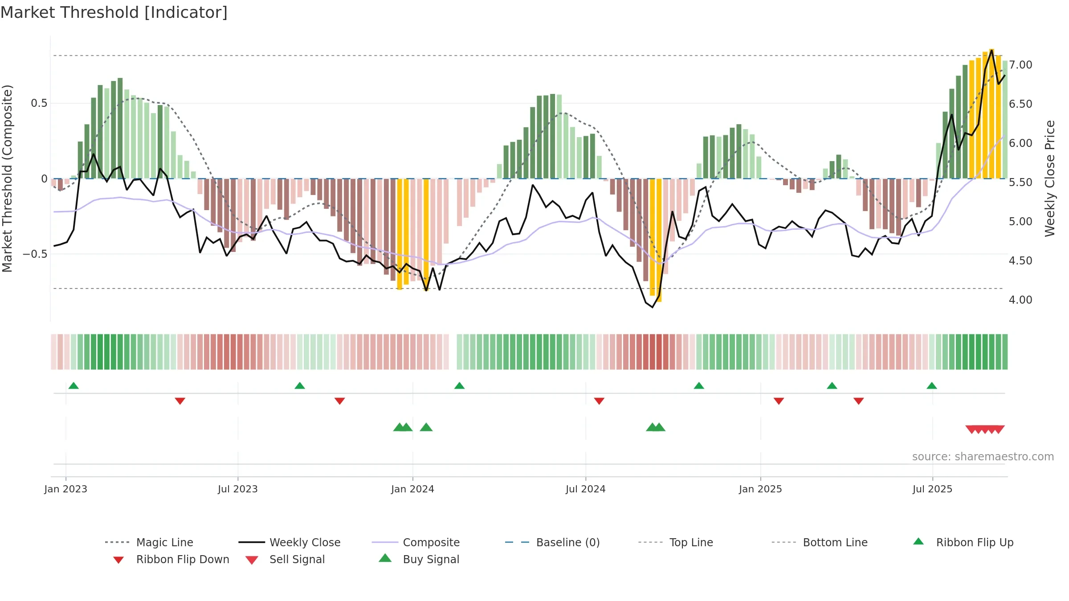This screenshot has width=1069, height=601.
Task: Click the Ribbon Flip Down marker just after Jan 2025
Action: click(779, 401)
